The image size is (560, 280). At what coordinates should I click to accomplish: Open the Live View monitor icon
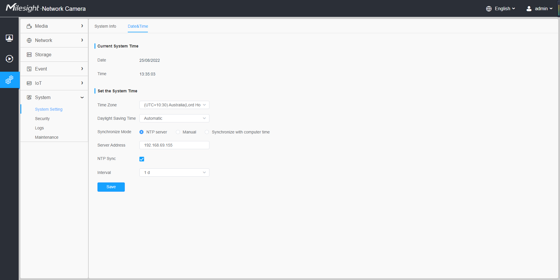pos(9,38)
